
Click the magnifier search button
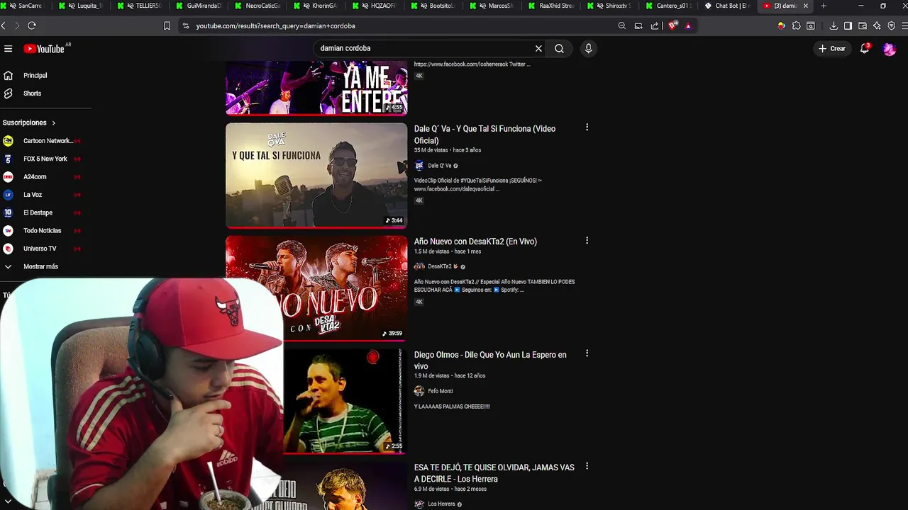coord(559,49)
